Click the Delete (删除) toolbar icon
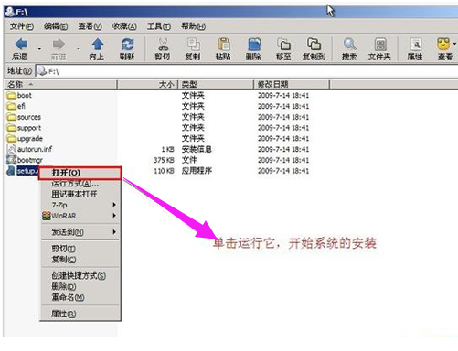Viewport: 458px width, 351px height. click(254, 45)
